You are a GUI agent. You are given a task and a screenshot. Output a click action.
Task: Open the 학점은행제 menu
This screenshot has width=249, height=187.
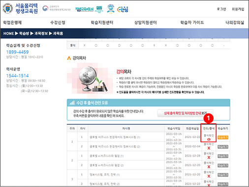pyautogui.click(x=12, y=23)
